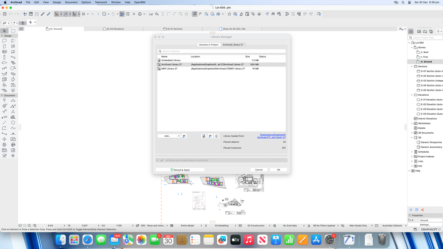Open Safari from the Dock
Screen dimensions: 443x249
coord(88,240)
